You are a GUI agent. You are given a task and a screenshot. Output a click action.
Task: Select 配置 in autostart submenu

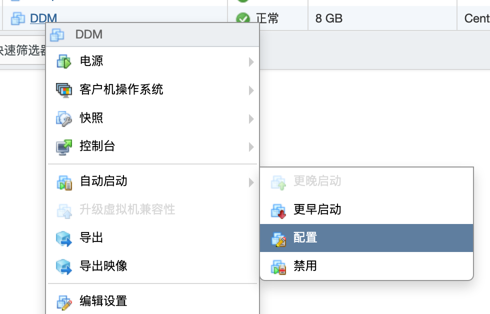pyautogui.click(x=366, y=238)
